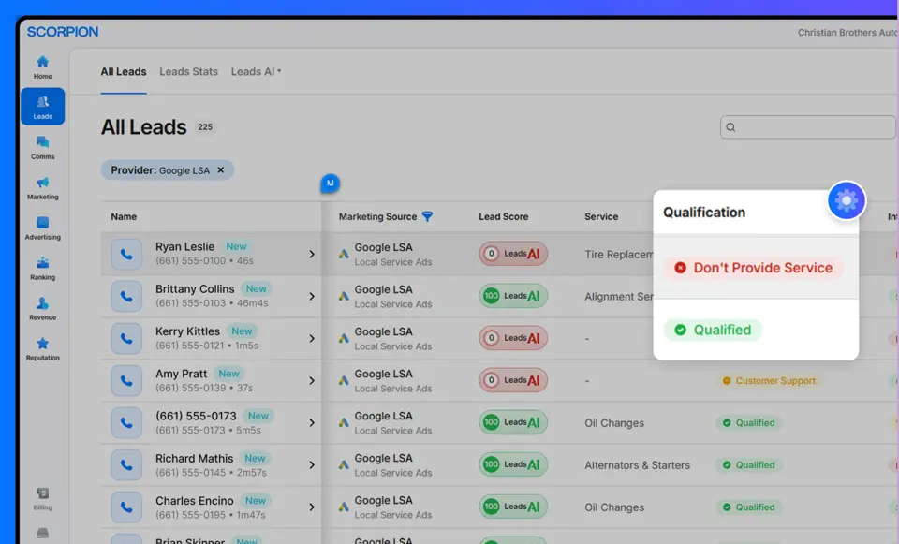The height and width of the screenshot is (544, 899).
Task: Expand the Leads AI dropdown tab
Action: [256, 71]
